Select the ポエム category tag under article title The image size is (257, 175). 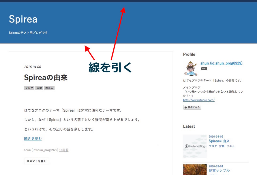pyautogui.click(x=49, y=88)
